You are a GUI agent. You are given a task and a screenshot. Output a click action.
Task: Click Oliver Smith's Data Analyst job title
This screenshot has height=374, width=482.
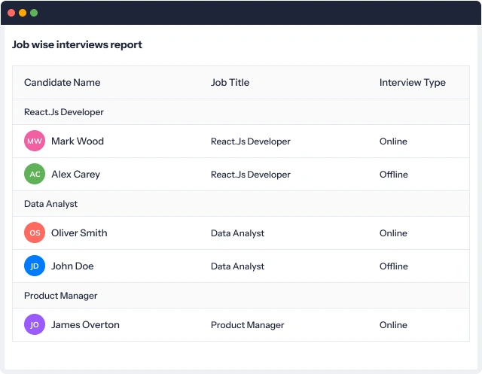pyautogui.click(x=237, y=233)
